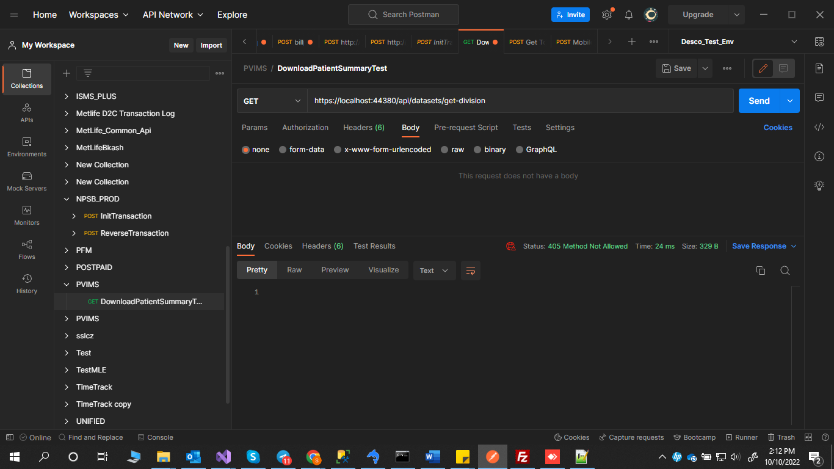Open the Cookies link for the request
834x469 pixels.
point(777,128)
